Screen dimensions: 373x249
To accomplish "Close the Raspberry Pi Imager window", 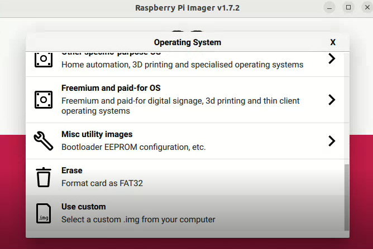I will 367,8.
